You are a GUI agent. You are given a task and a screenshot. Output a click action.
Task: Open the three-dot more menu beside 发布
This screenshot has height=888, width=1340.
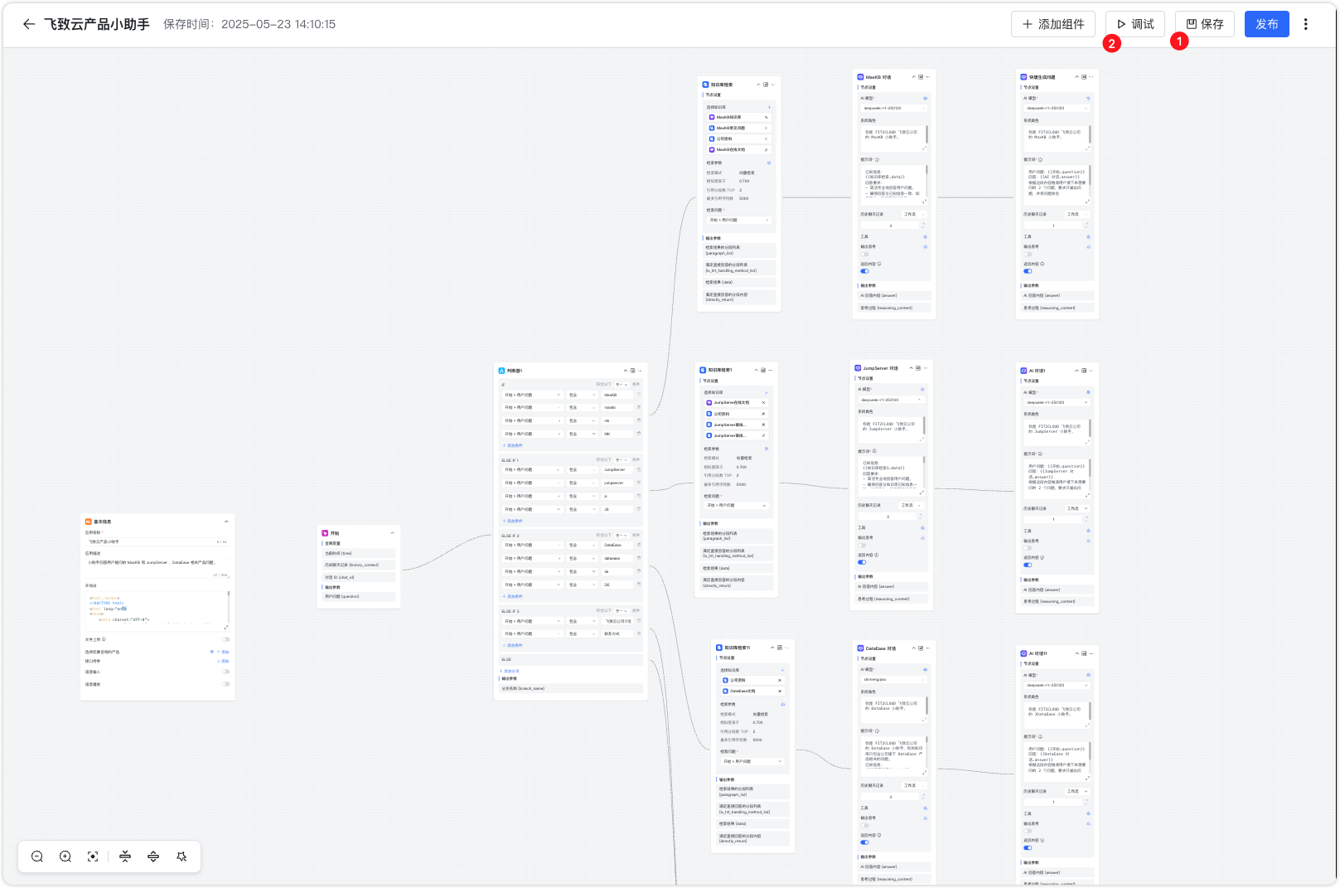click(x=1306, y=24)
